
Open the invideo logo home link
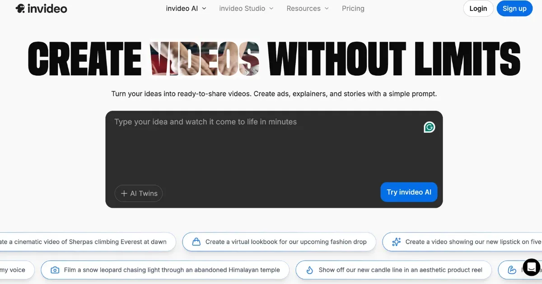[x=41, y=9]
